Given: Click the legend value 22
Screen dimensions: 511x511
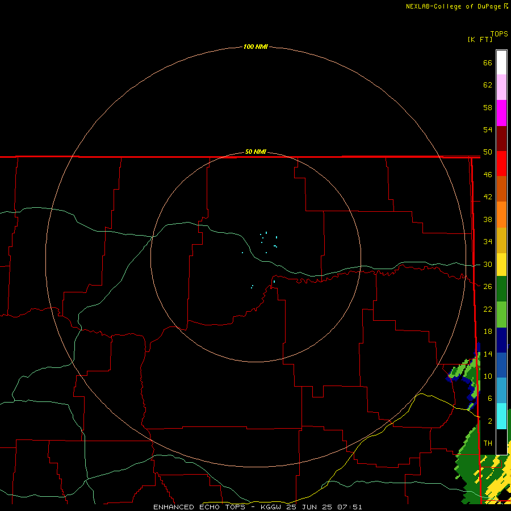Looking at the screenshot, I should [x=488, y=309].
